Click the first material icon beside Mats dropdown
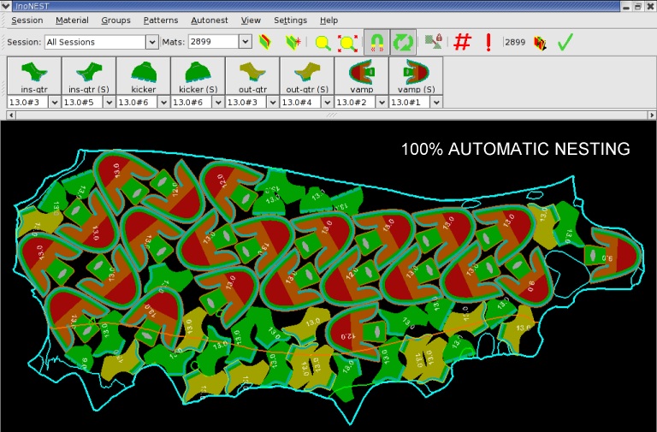 tap(266, 42)
